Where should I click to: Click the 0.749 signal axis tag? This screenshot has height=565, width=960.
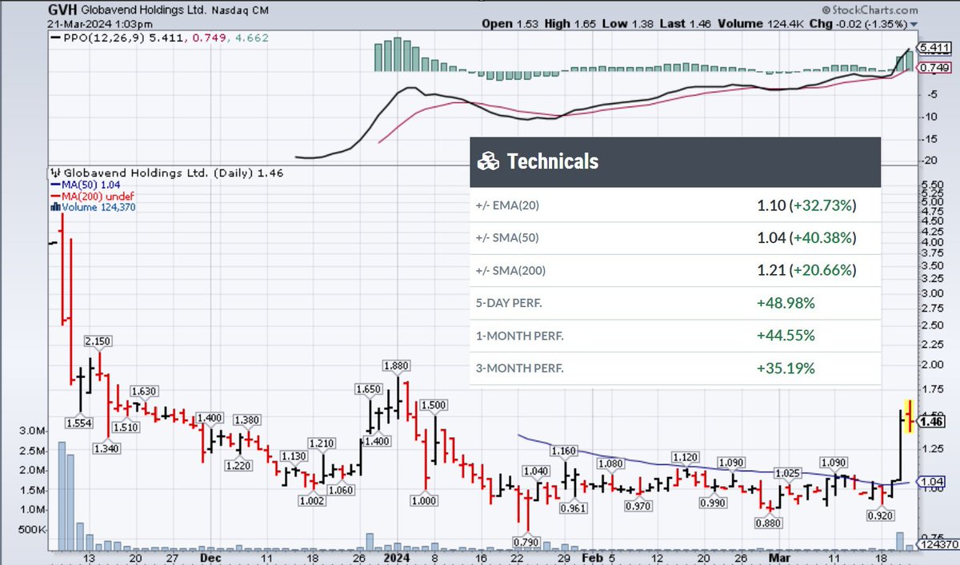click(x=935, y=68)
